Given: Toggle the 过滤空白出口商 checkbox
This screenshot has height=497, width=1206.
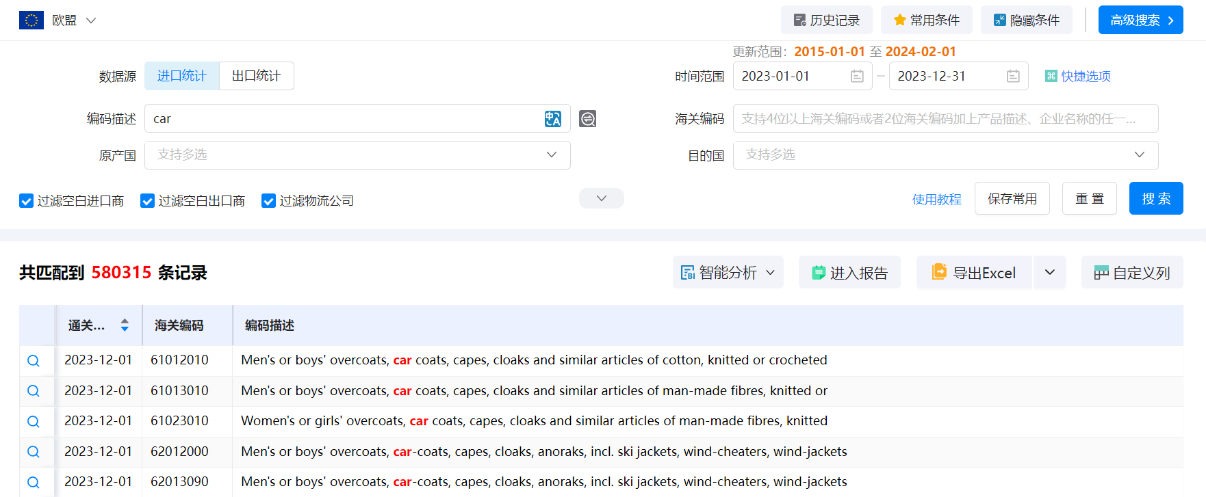Looking at the screenshot, I should pos(147,201).
